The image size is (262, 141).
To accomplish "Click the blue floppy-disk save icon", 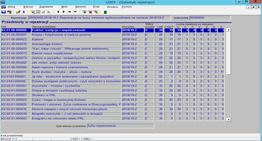I will (x=4, y=12).
